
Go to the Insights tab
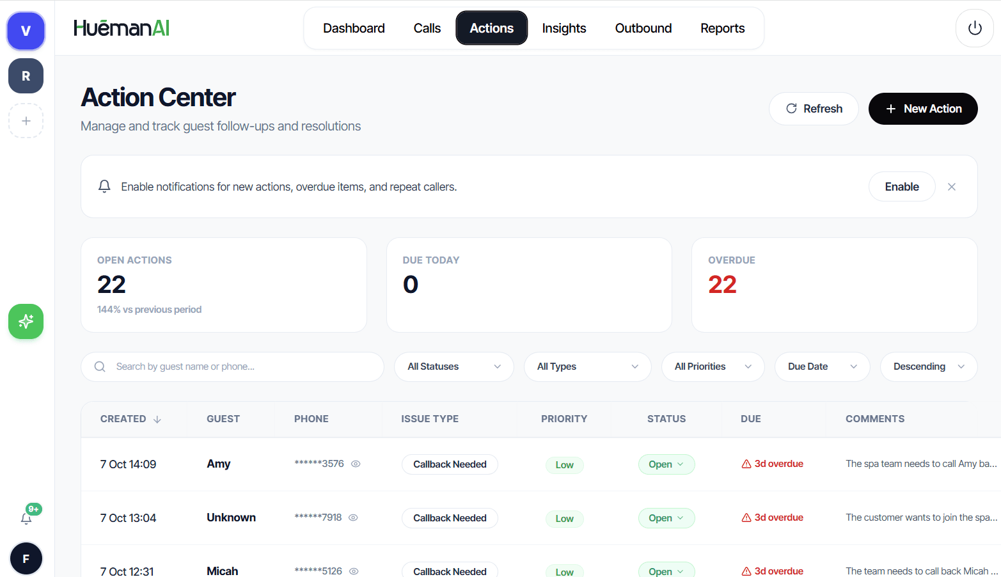pos(564,28)
